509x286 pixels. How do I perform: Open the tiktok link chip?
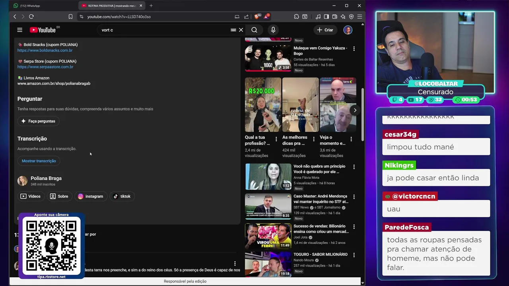click(x=122, y=196)
